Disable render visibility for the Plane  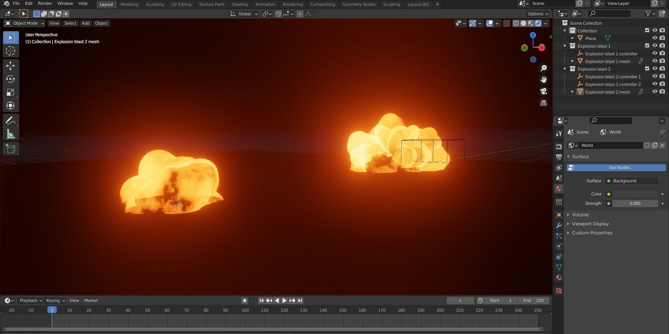point(663,38)
